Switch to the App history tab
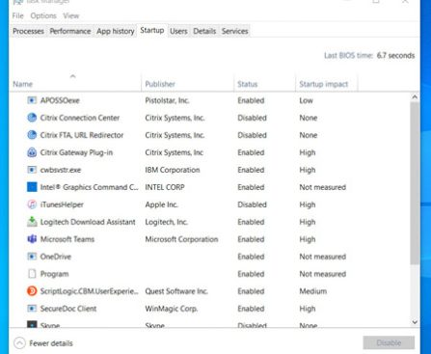This screenshot has height=354, width=431. click(x=116, y=31)
